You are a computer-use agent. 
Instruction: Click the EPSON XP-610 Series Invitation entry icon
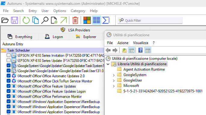[x=14, y=55]
